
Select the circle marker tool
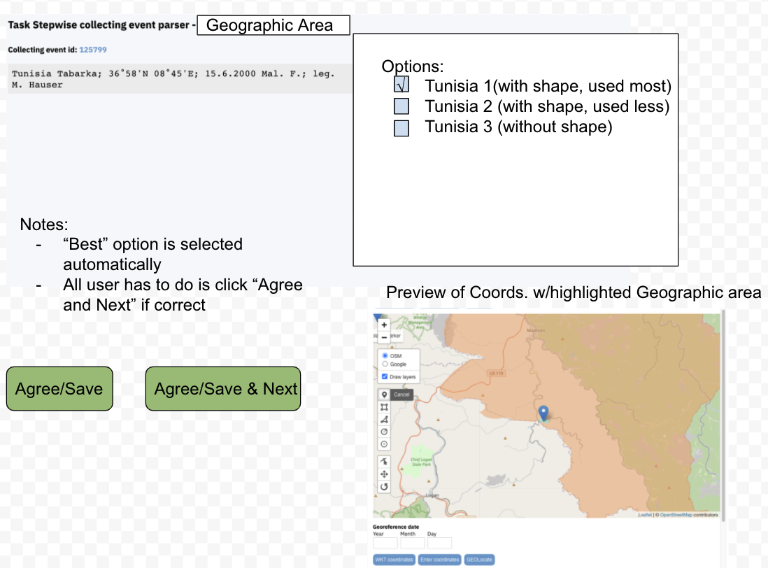[x=384, y=444]
